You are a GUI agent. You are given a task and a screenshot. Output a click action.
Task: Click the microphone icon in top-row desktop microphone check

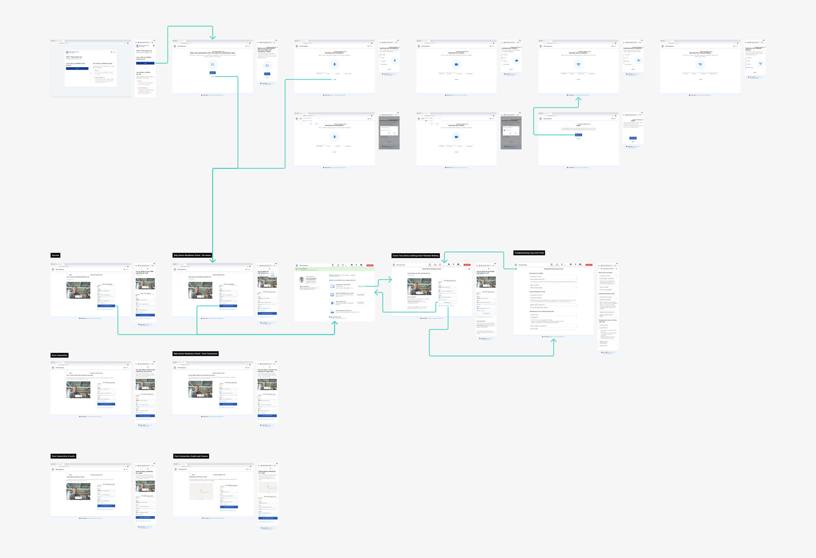click(334, 65)
